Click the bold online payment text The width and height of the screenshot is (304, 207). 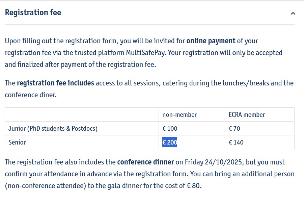point(211,41)
